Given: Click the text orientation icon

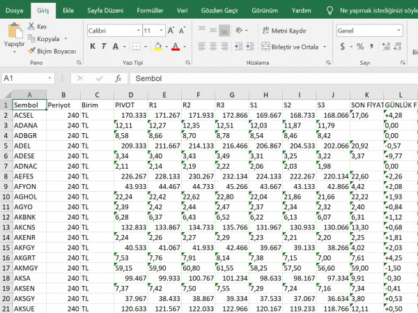Looking at the screenshot, I should click(x=239, y=31).
